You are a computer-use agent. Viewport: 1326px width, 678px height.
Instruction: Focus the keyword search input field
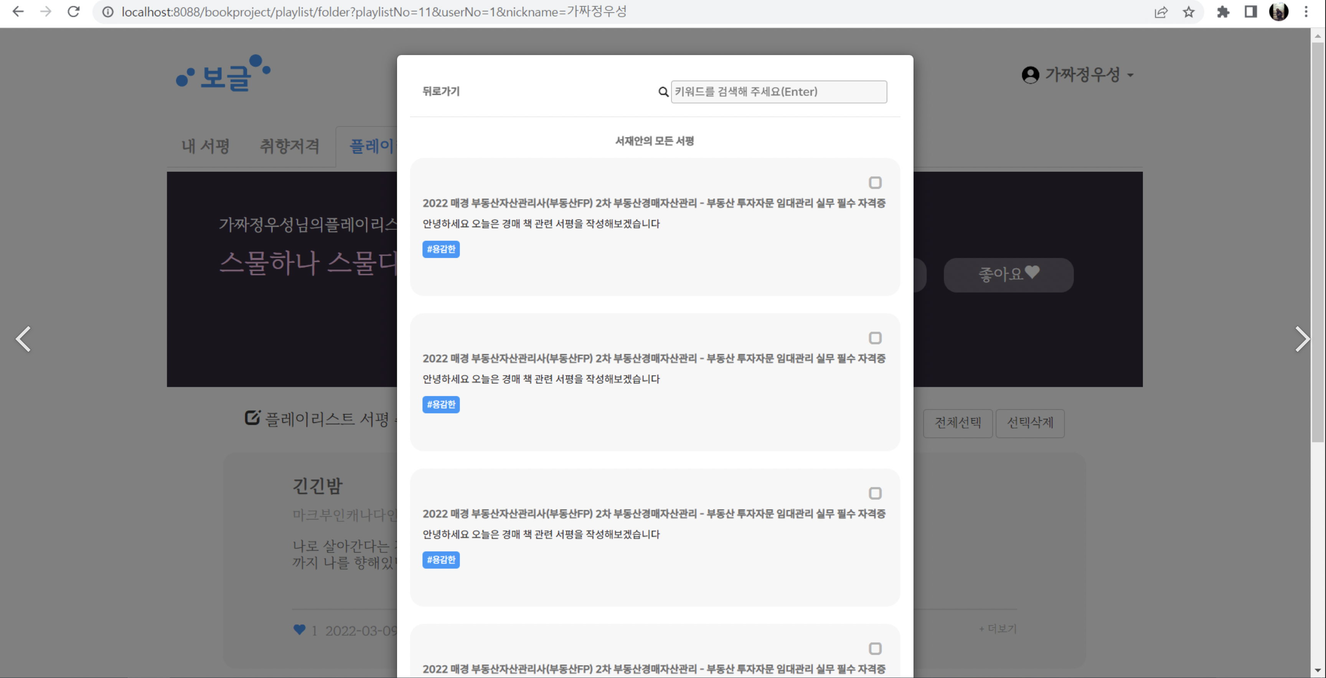pyautogui.click(x=779, y=92)
